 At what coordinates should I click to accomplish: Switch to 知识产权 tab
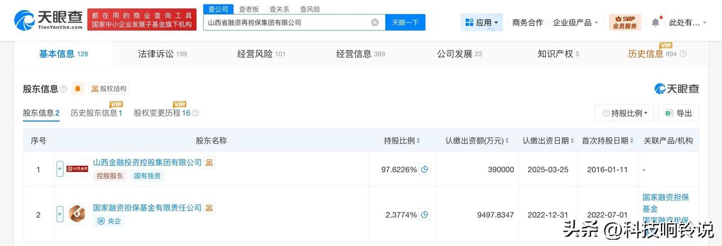point(558,54)
